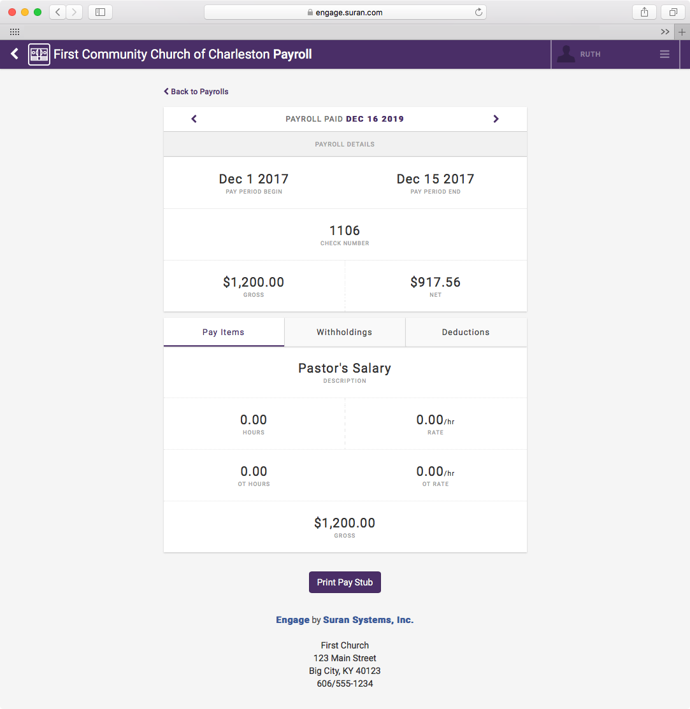690x709 pixels.
Task: Open the favorites grid icon
Action: pos(15,32)
